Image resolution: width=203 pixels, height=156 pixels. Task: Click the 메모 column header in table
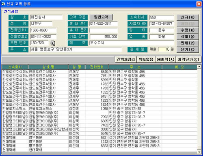[179, 67]
